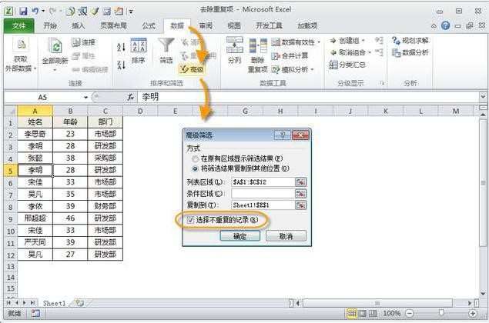Screen dimensions: 489x323
Task: Click the insert new worksheet tab icon
Action: point(80,303)
